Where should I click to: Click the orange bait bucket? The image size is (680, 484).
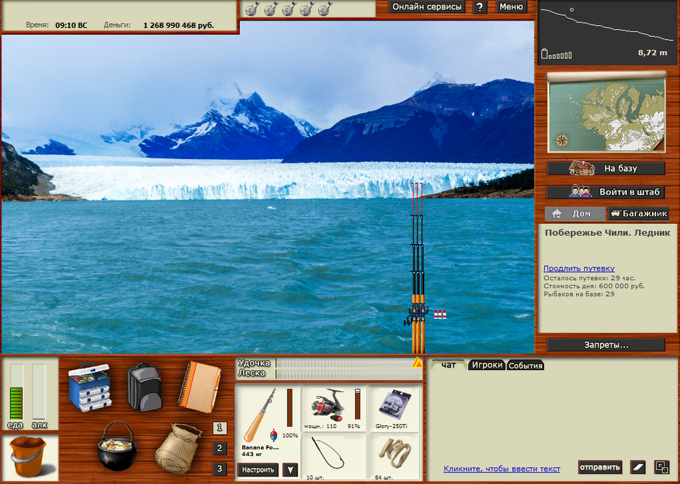point(29,455)
